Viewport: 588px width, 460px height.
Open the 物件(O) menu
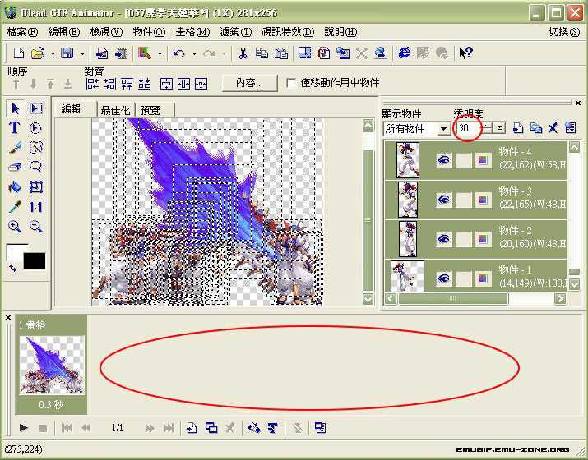click(x=149, y=32)
